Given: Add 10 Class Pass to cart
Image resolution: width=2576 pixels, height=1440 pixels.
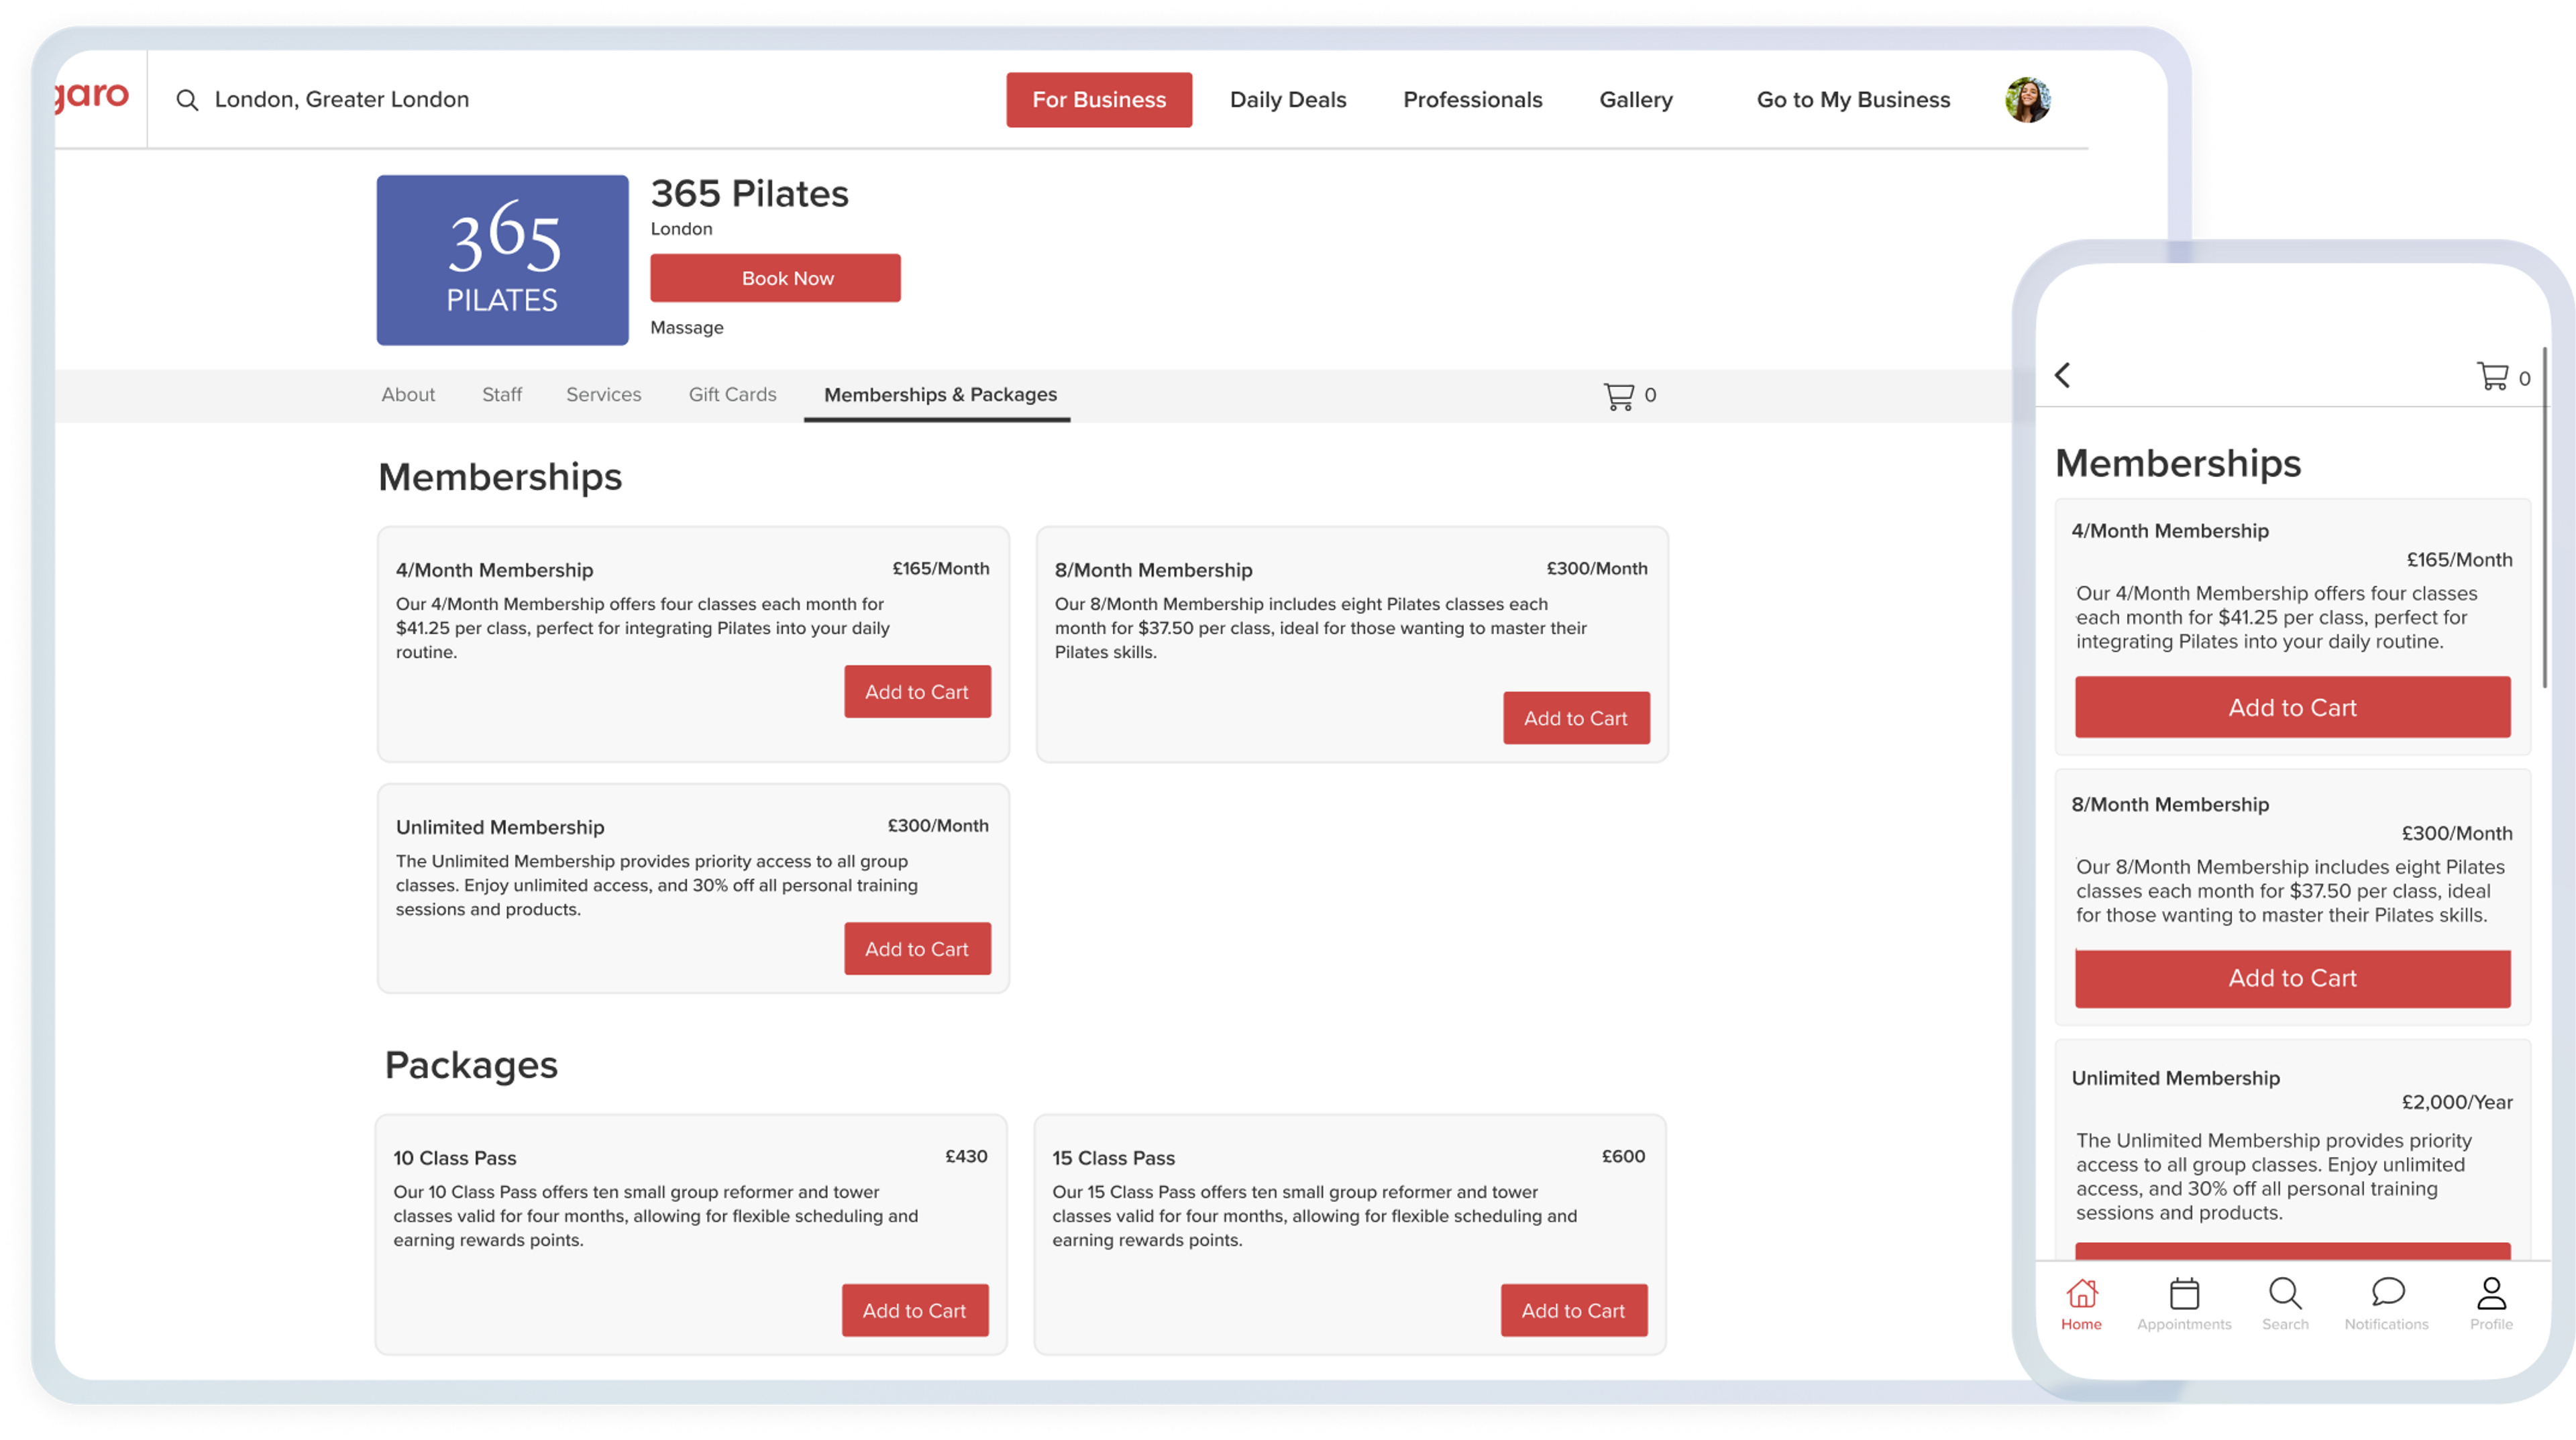Looking at the screenshot, I should click(915, 1311).
